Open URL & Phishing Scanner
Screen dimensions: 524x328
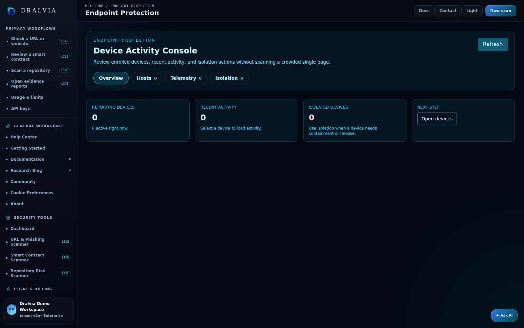pyautogui.click(x=38, y=242)
